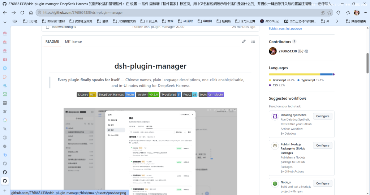The height and width of the screenshot is (195, 370).
Task: Click the page vertical scrollbar thumb
Action: pyautogui.click(x=367, y=63)
